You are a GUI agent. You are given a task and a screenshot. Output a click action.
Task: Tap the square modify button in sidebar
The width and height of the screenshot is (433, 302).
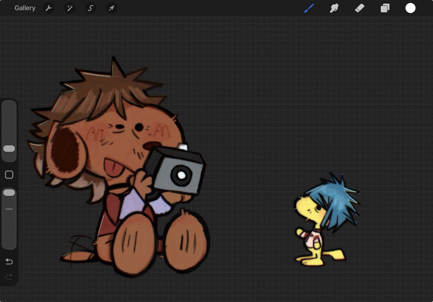[9, 175]
